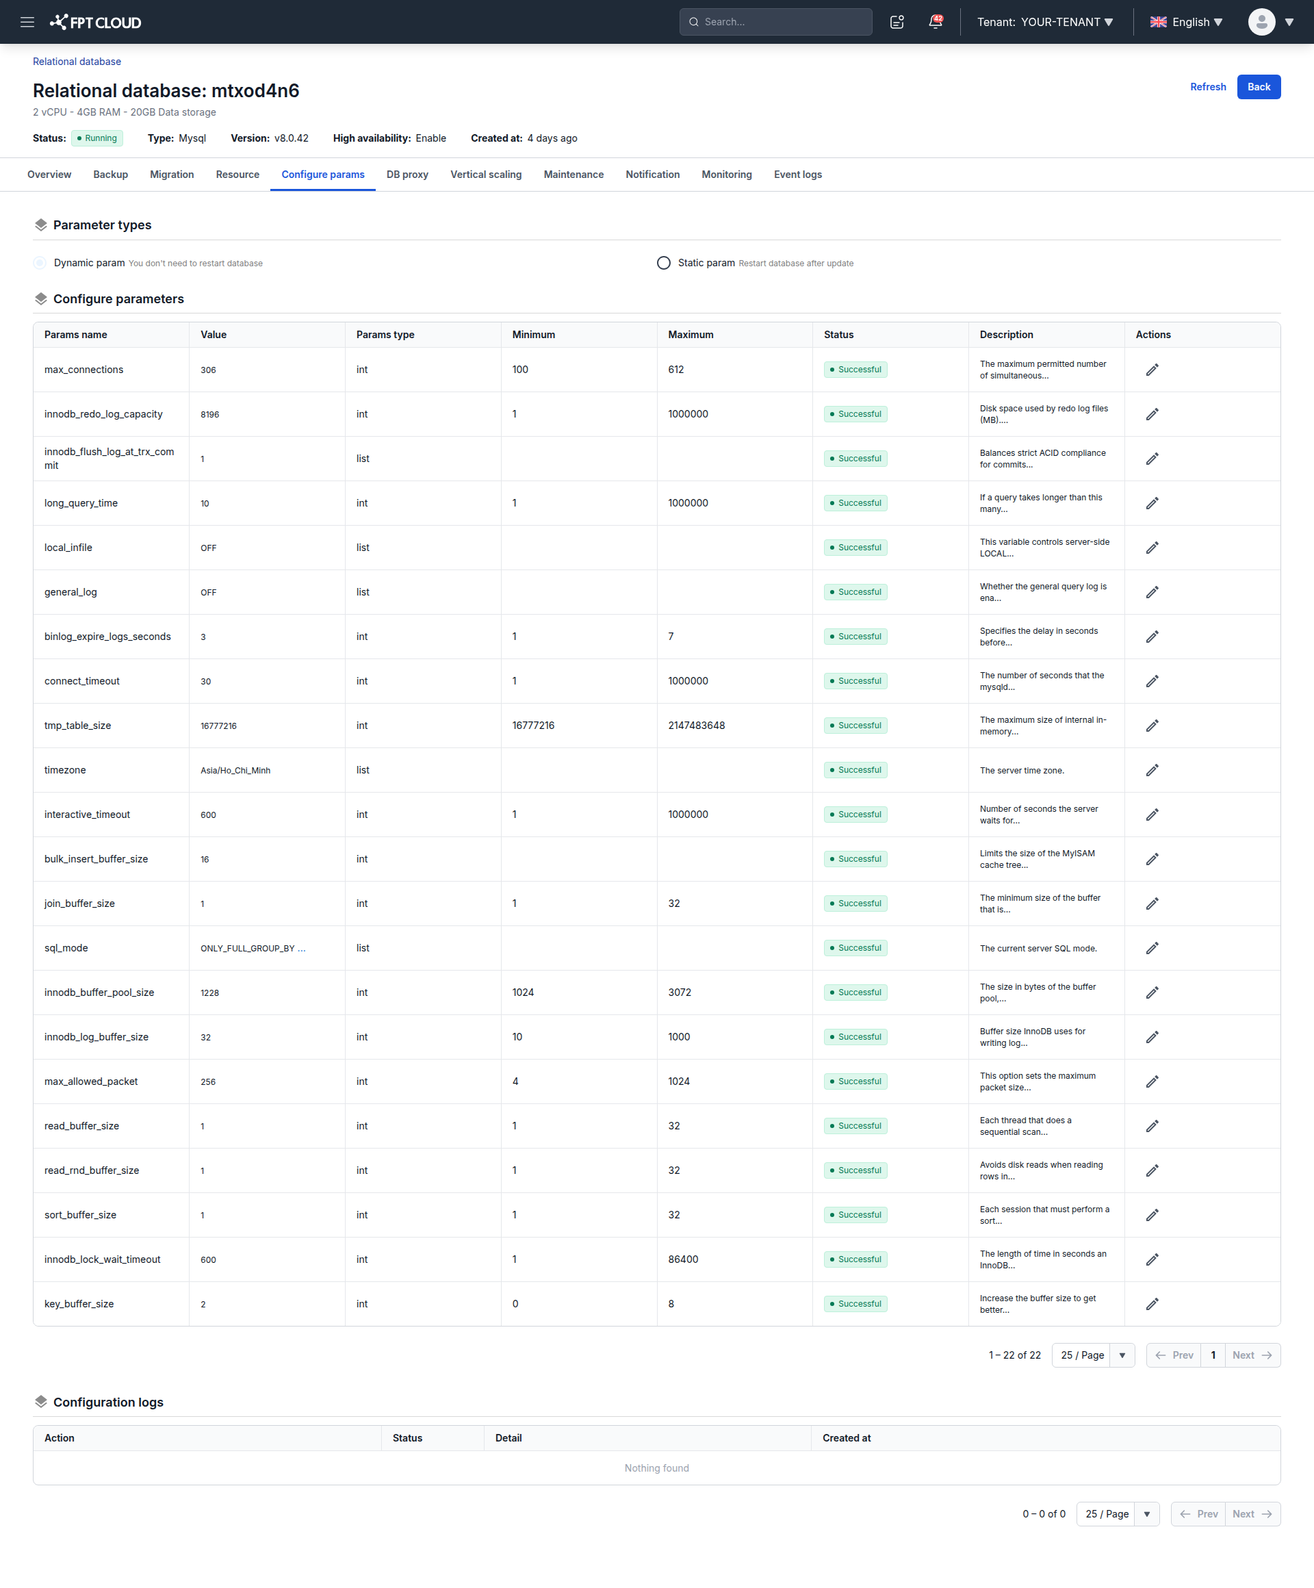Image resolution: width=1314 pixels, height=1588 pixels.
Task: Edit the timezone parameter
Action: 1151,771
